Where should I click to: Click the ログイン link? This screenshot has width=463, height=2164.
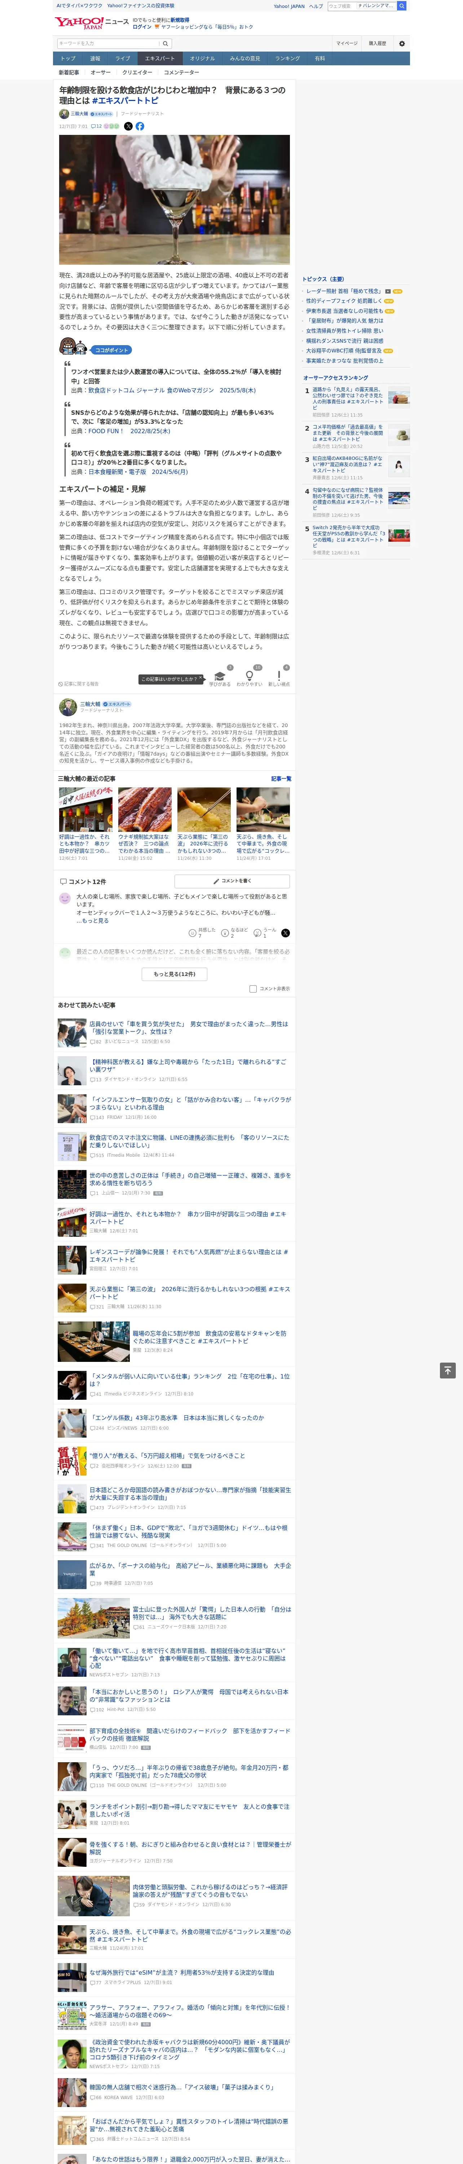(142, 27)
